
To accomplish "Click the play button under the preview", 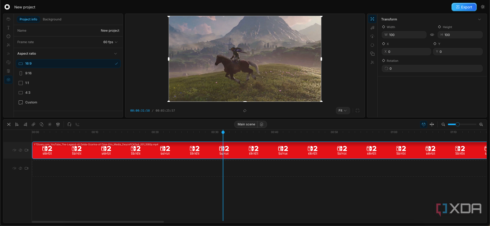I will pyautogui.click(x=245, y=111).
